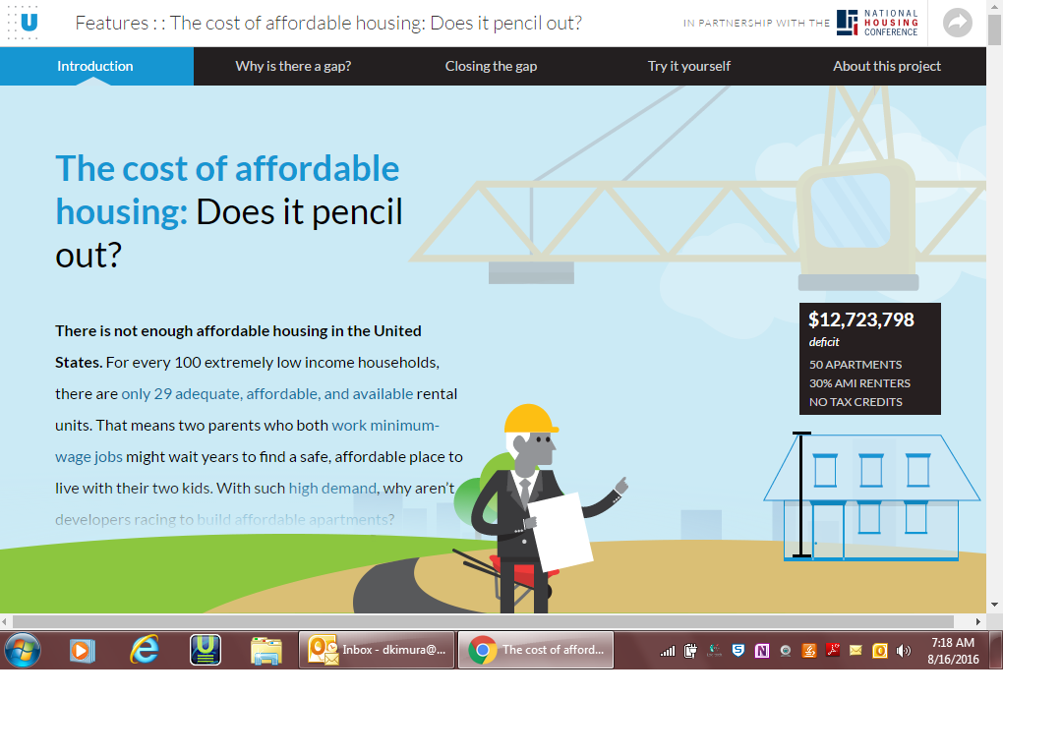The height and width of the screenshot is (755, 1062).
Task: Open the volume speaker icon in tray
Action: (903, 650)
